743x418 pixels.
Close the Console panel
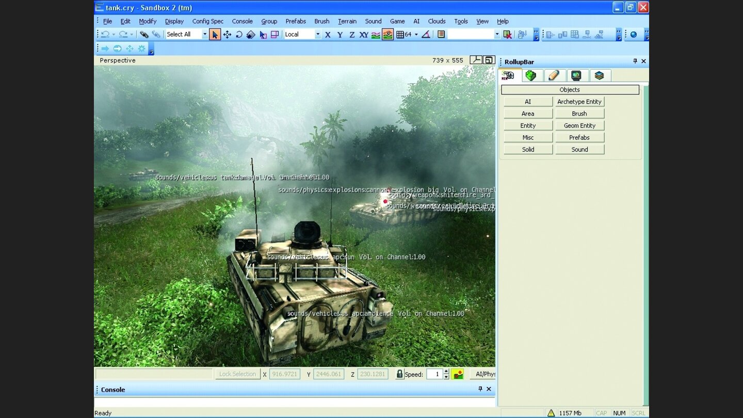click(x=489, y=389)
